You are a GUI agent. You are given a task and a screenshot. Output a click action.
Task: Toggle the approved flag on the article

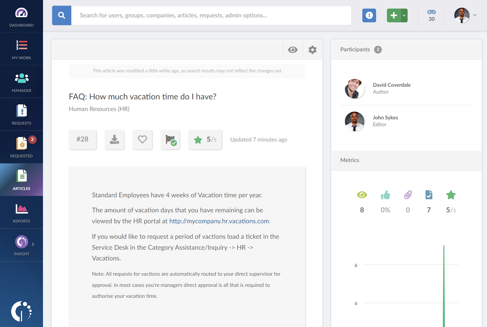(170, 140)
